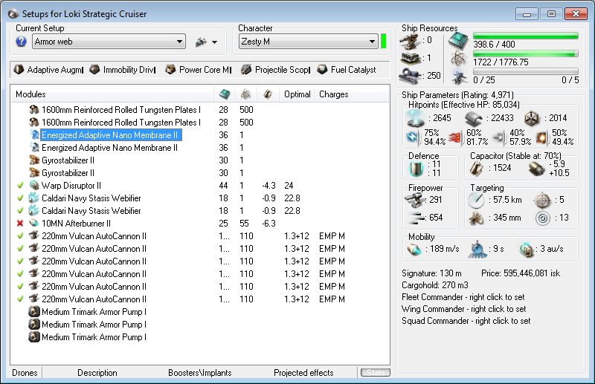Toggle the fourth 220mm Vulcan AutoCannon II checkmark
Image resolution: width=595 pixels, height=384 pixels.
(21, 273)
